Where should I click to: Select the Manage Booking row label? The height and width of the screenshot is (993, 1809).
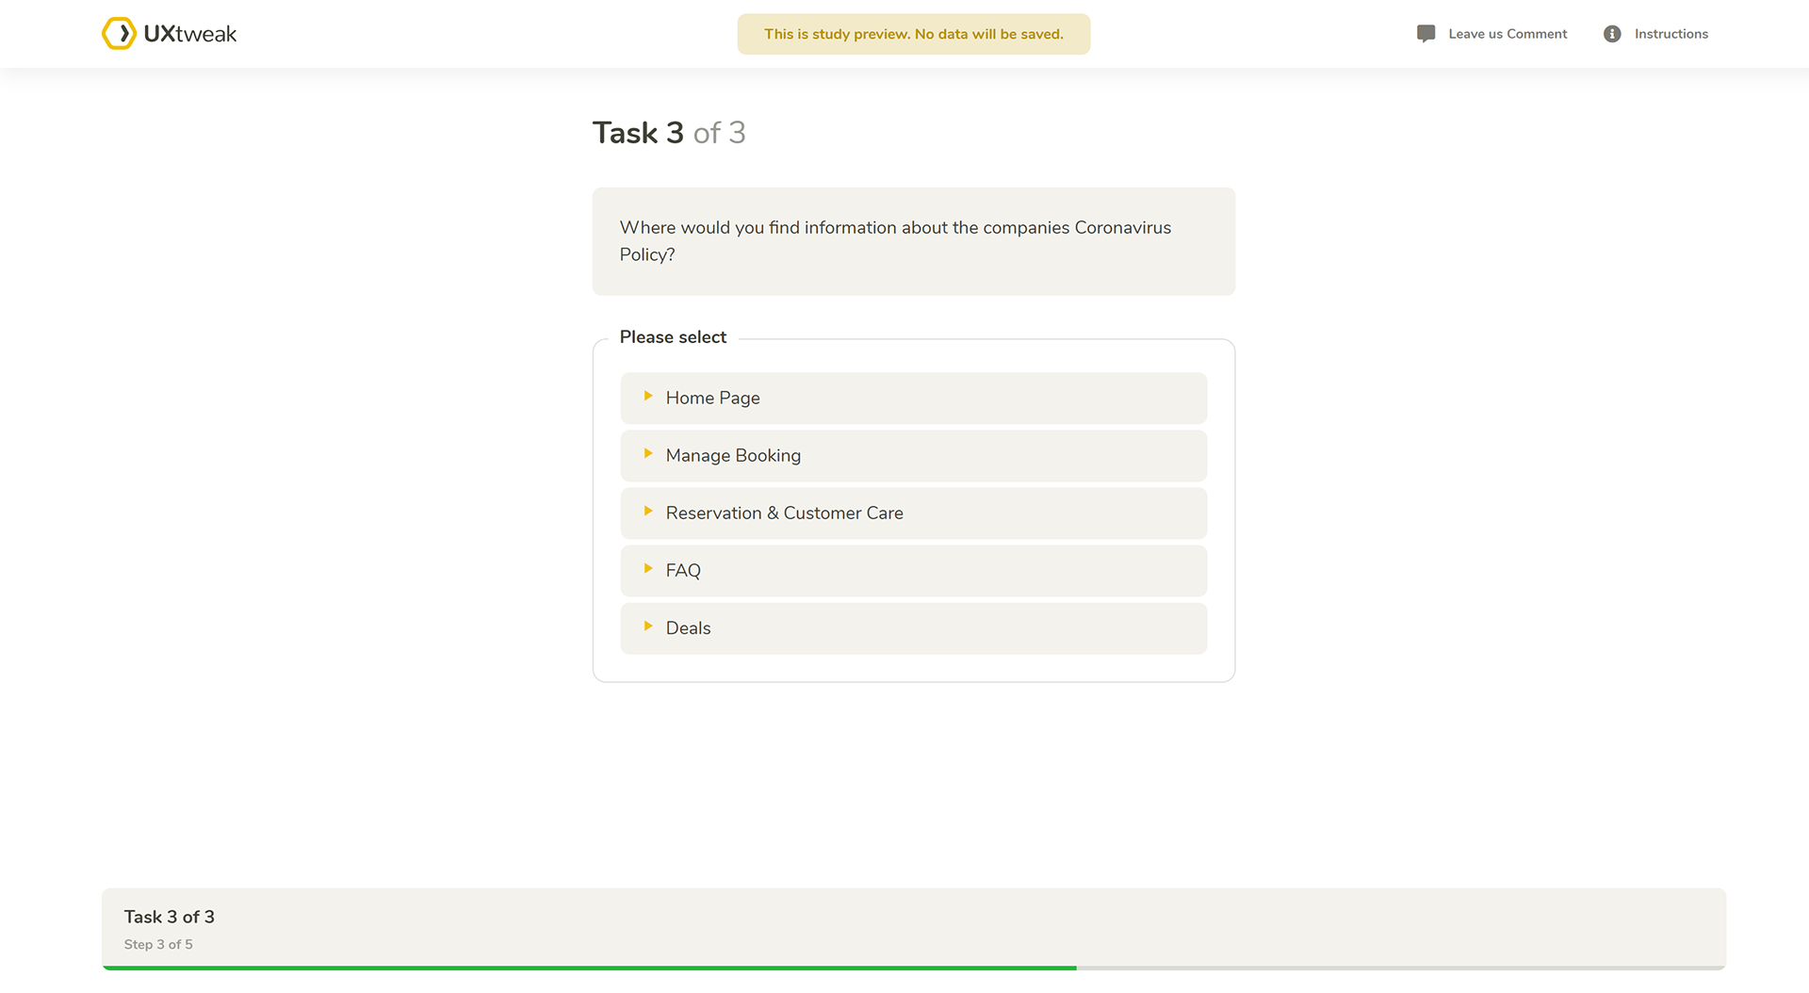(x=733, y=456)
